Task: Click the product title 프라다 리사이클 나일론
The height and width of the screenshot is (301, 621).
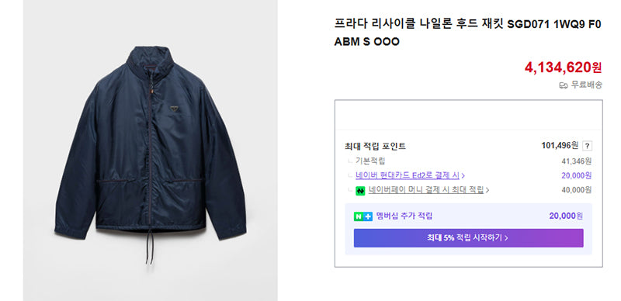Action: point(468,33)
